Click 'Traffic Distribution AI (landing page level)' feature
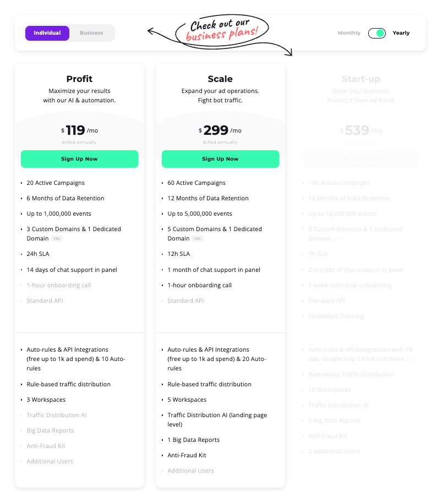Viewport: 437px width, 492px height. 217,419
